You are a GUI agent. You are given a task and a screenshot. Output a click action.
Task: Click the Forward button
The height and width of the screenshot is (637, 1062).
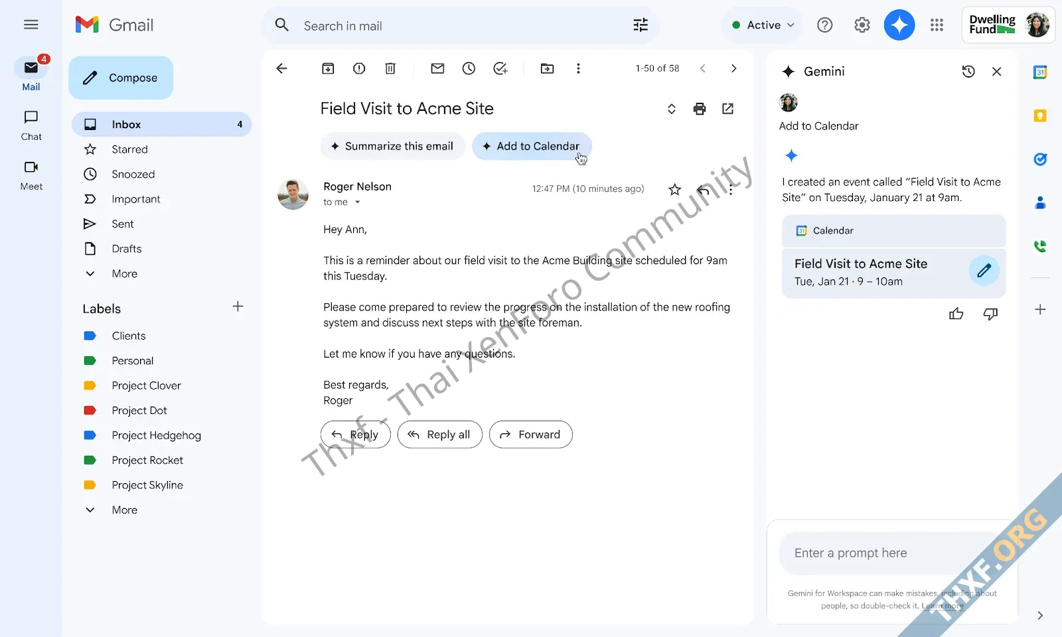click(x=530, y=435)
